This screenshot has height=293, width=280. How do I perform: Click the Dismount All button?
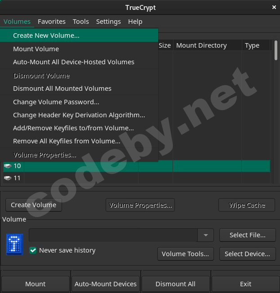pyautogui.click(x=176, y=284)
